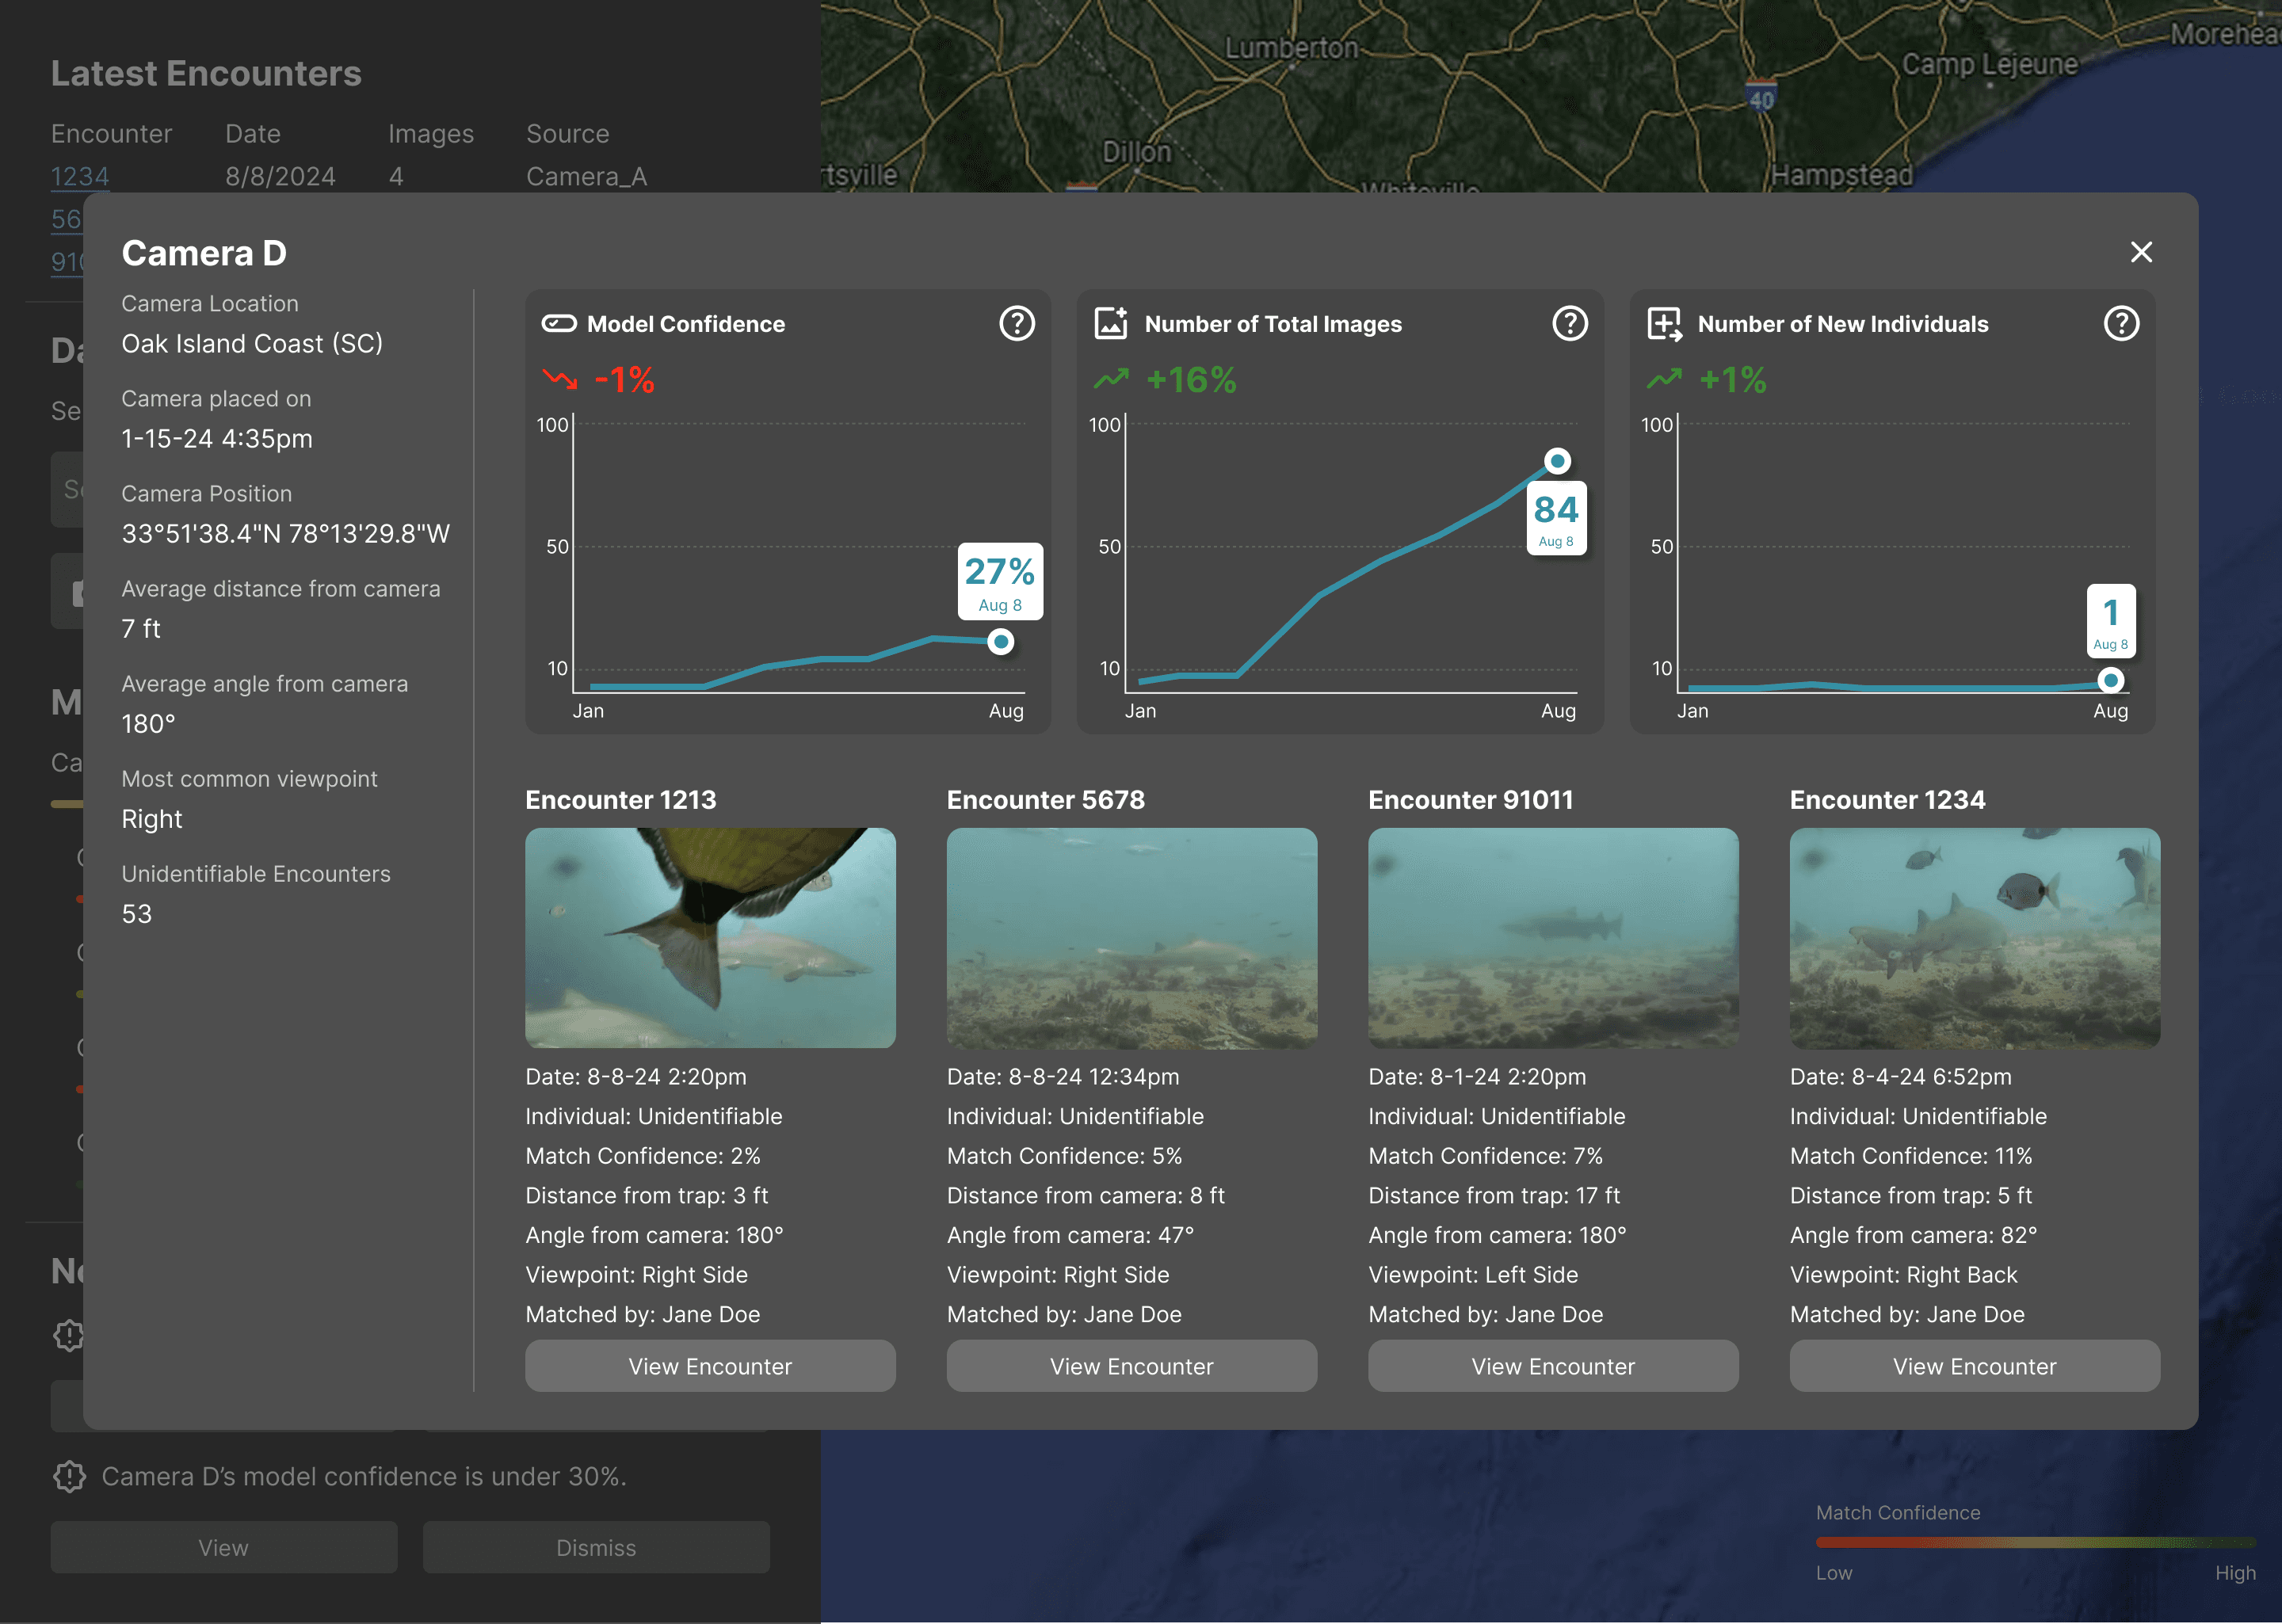Image resolution: width=2282 pixels, height=1624 pixels.
Task: Open help for Number of New Individuals
Action: pyautogui.click(x=2121, y=324)
